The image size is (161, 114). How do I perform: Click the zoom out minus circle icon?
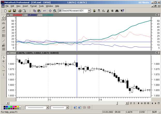(x=145, y=103)
